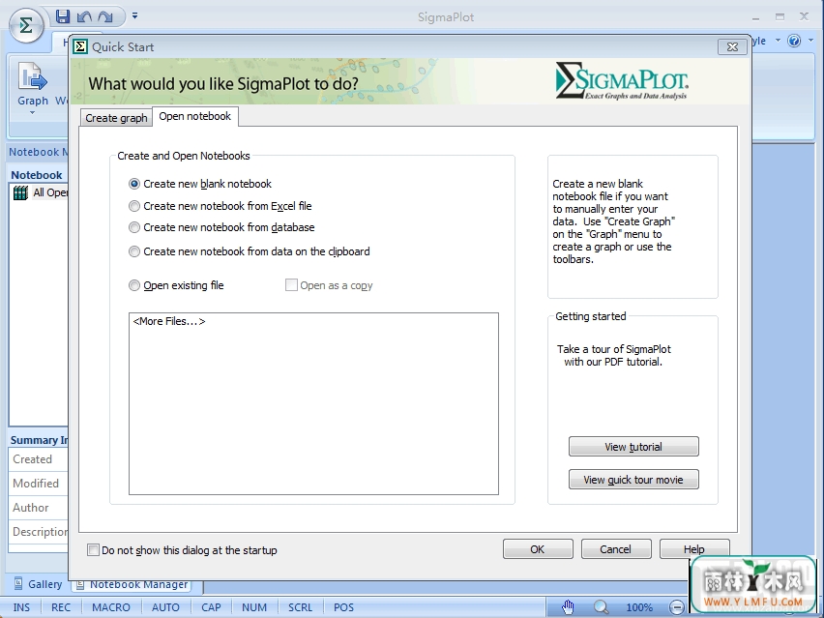Undo with the quick access arrow
Image resolution: width=824 pixels, height=618 pixels.
[x=84, y=16]
